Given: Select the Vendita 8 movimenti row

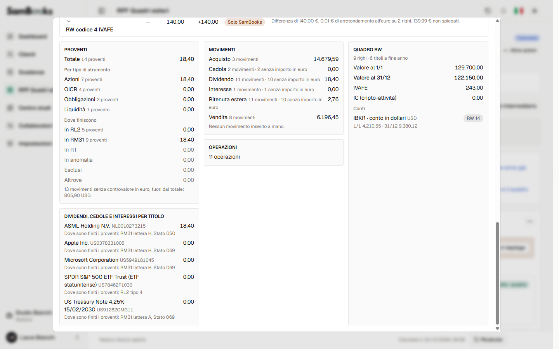Looking at the screenshot, I should (x=274, y=117).
